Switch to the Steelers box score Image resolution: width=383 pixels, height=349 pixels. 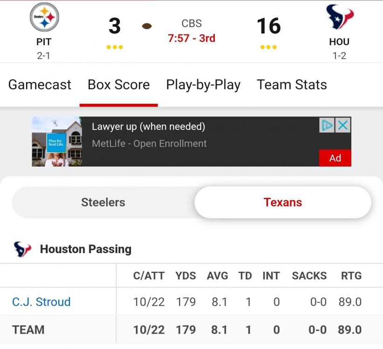(x=103, y=202)
